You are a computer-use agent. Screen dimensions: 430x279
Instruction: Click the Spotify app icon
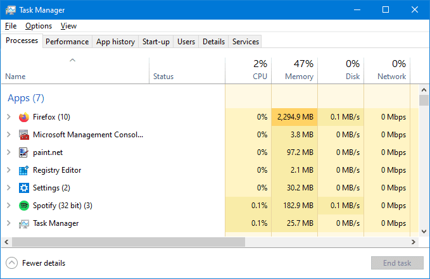(x=24, y=206)
